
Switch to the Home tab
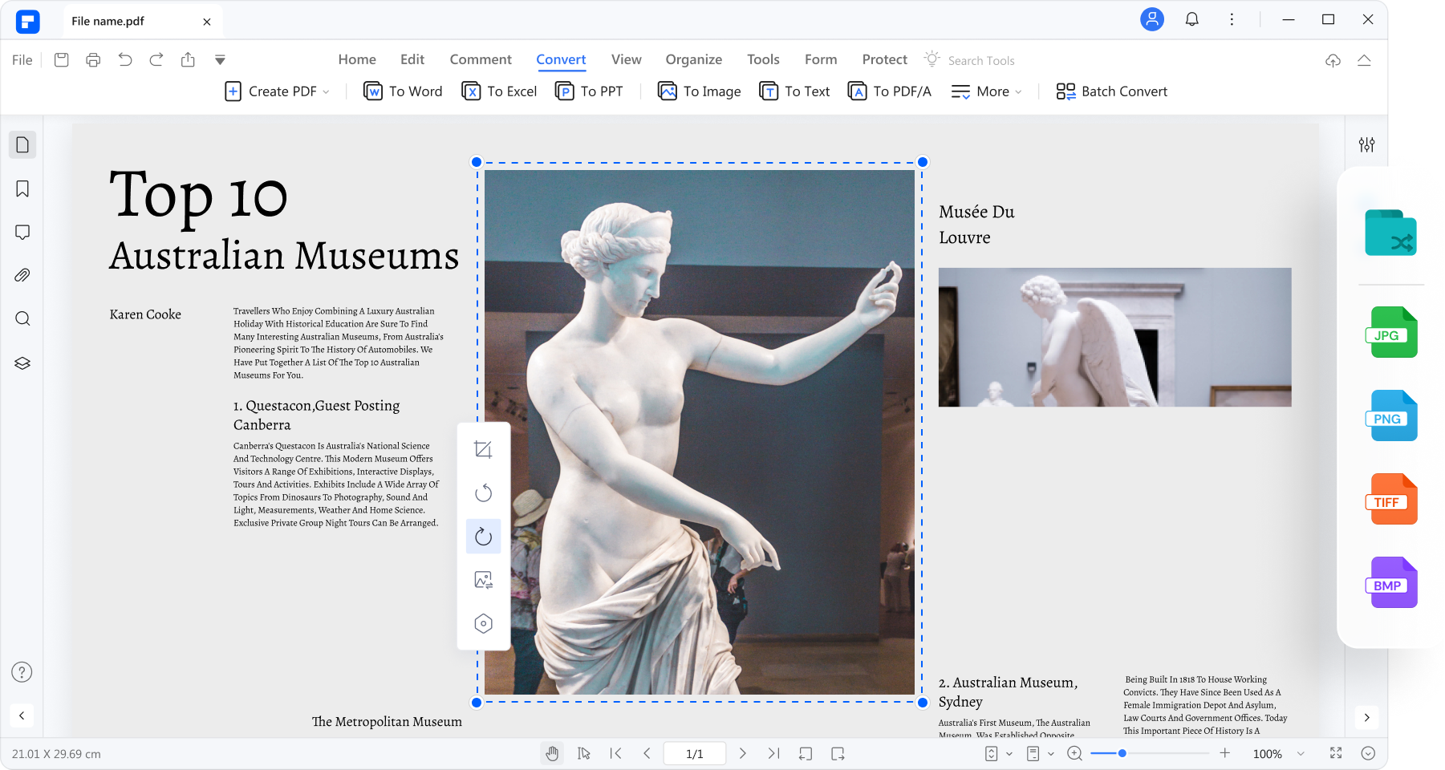click(x=357, y=59)
